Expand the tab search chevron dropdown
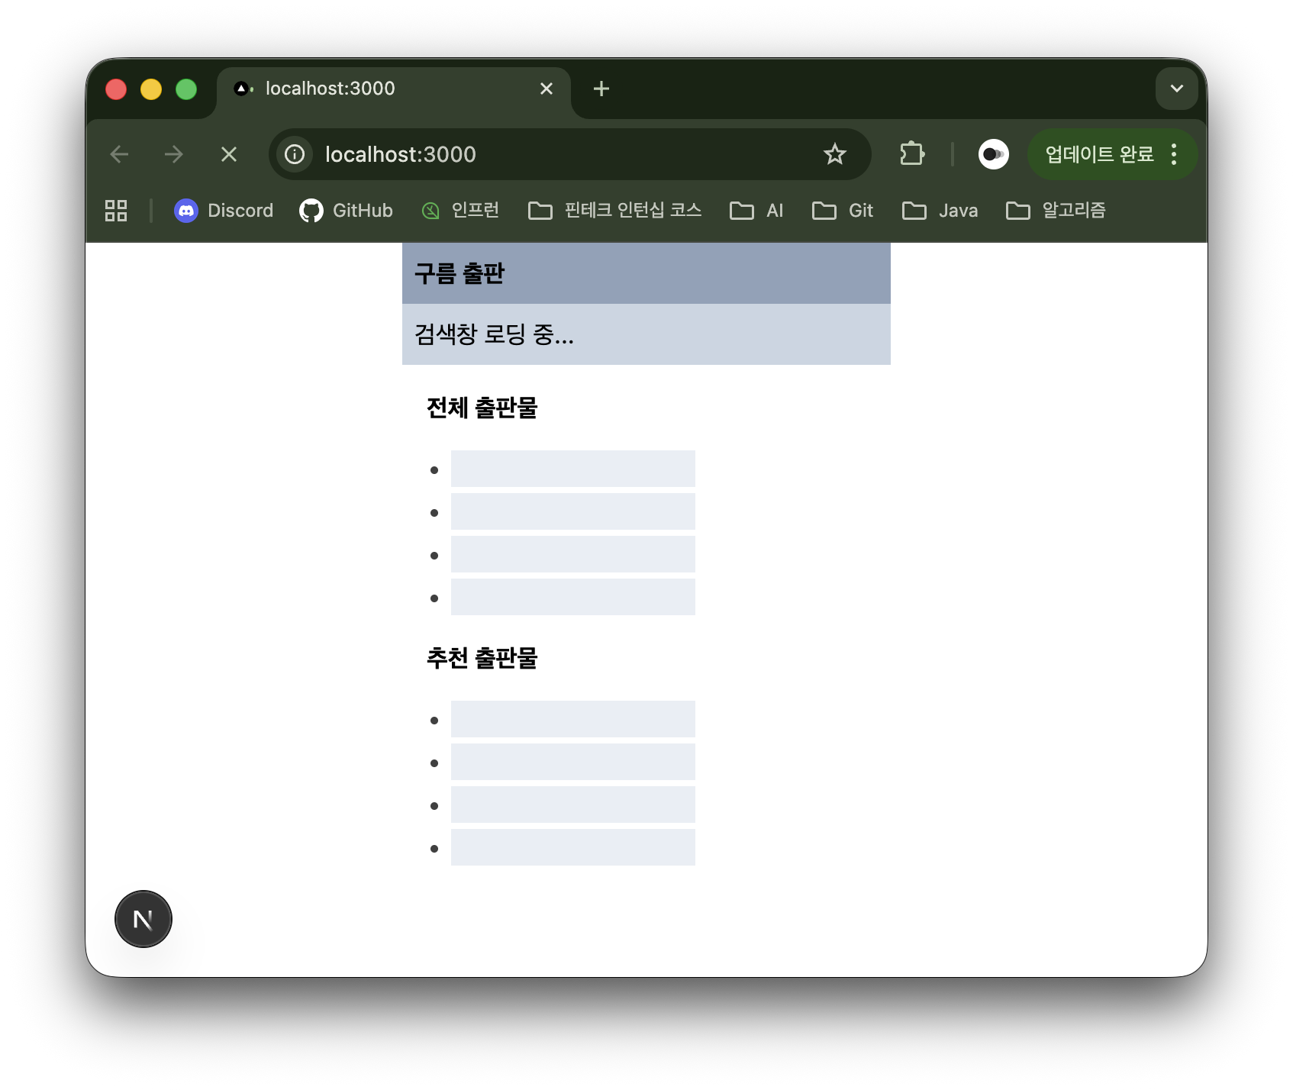1293x1090 pixels. click(1176, 89)
